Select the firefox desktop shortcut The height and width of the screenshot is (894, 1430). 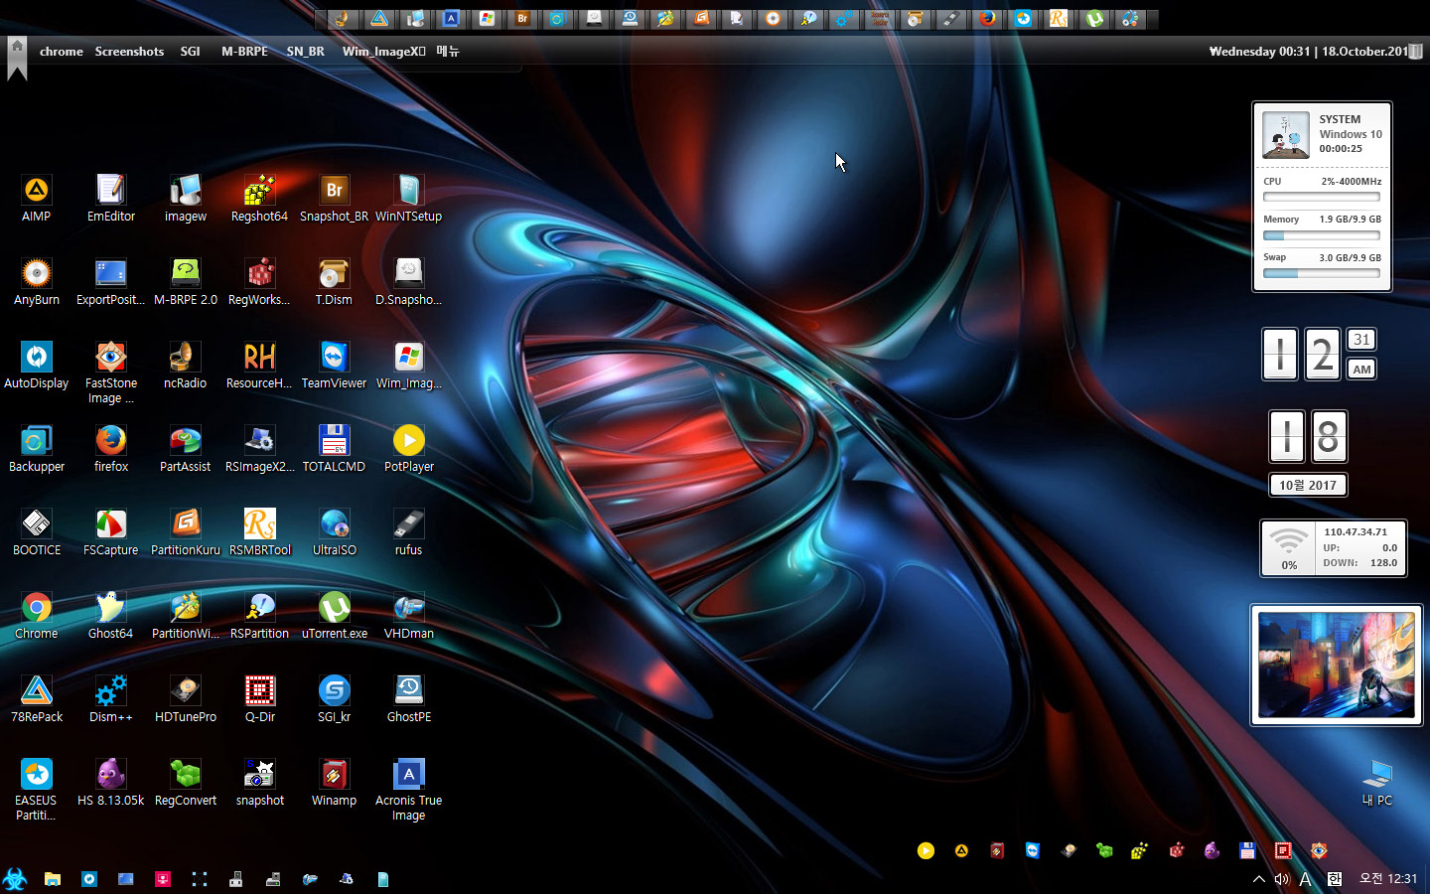(x=111, y=448)
